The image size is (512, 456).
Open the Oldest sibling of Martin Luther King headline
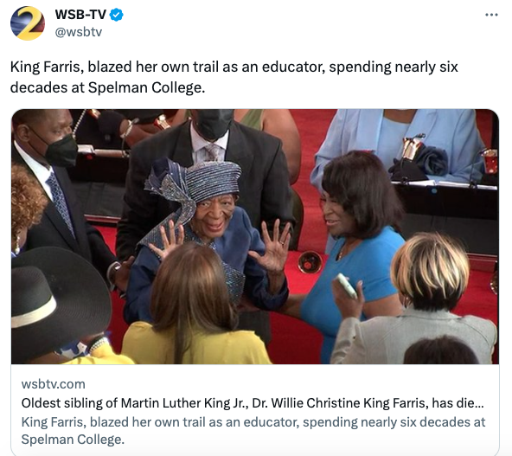253,403
